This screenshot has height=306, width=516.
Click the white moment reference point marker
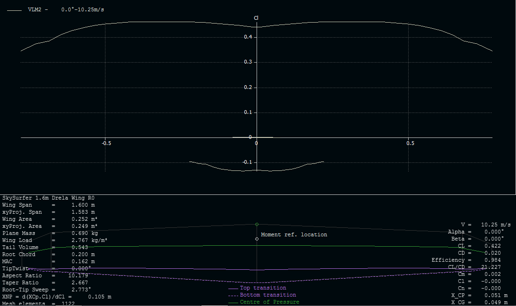(257, 239)
